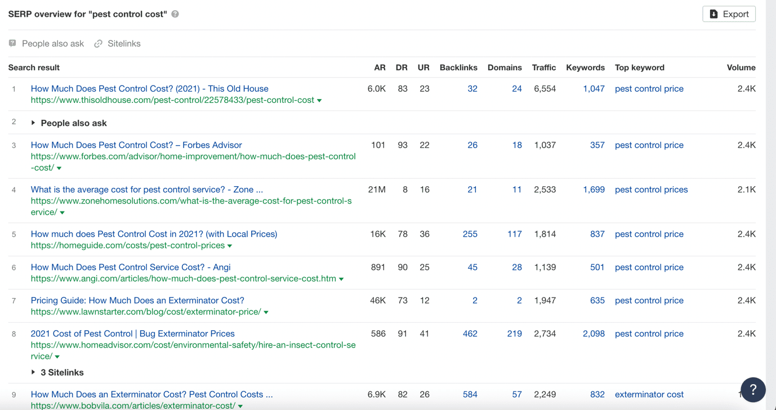Click the 462 backlinks link for HomeAdvisor
Image resolution: width=776 pixels, height=410 pixels.
pos(470,334)
